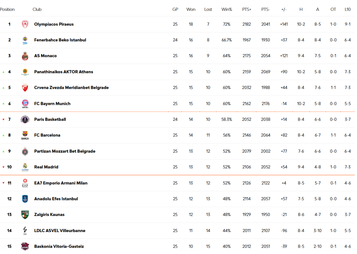Screen dimensions: 357x254
Task: Click the L10 column header
Action: (348, 9)
